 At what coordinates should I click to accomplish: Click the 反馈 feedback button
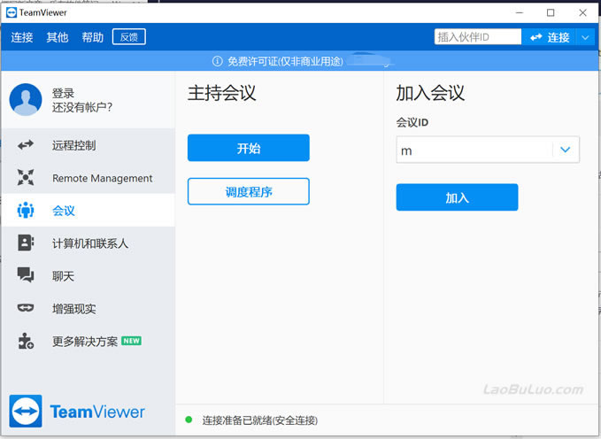coord(129,37)
